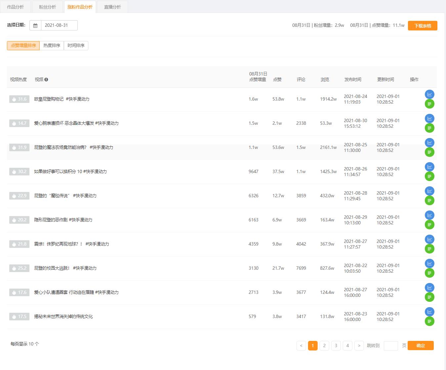Click the 粉丝增量: 2.9w summary text
The height and width of the screenshot is (370, 446).
coord(318,25)
